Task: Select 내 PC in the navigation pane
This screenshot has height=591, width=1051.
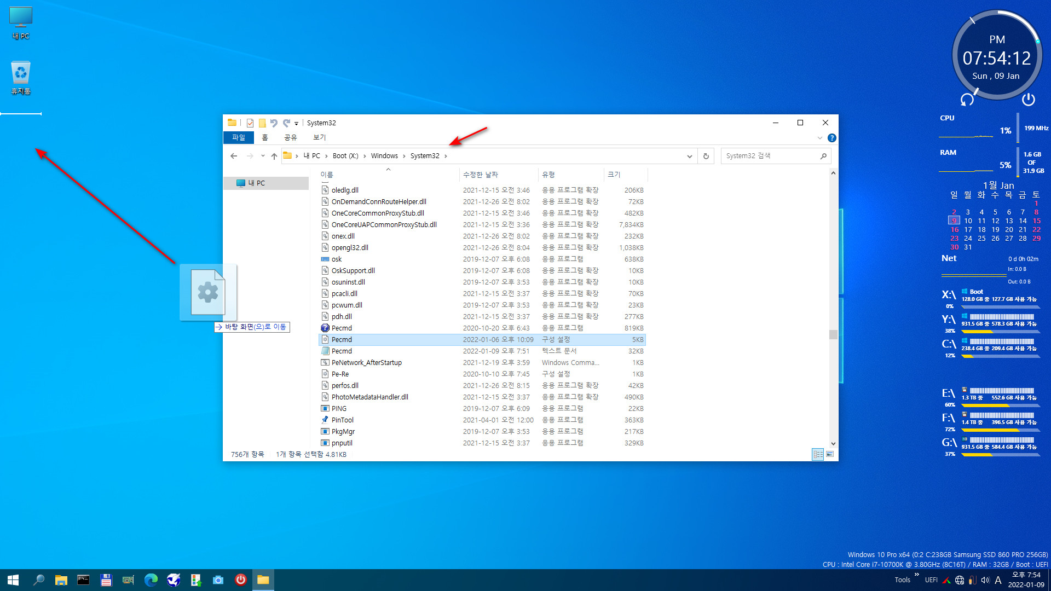Action: coord(266,183)
